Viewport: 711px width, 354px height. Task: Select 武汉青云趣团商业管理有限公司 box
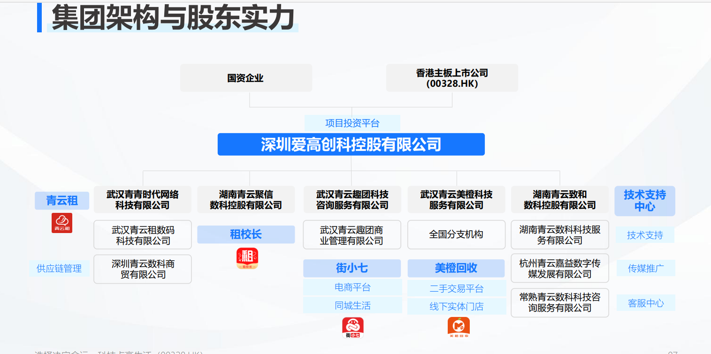(x=352, y=235)
